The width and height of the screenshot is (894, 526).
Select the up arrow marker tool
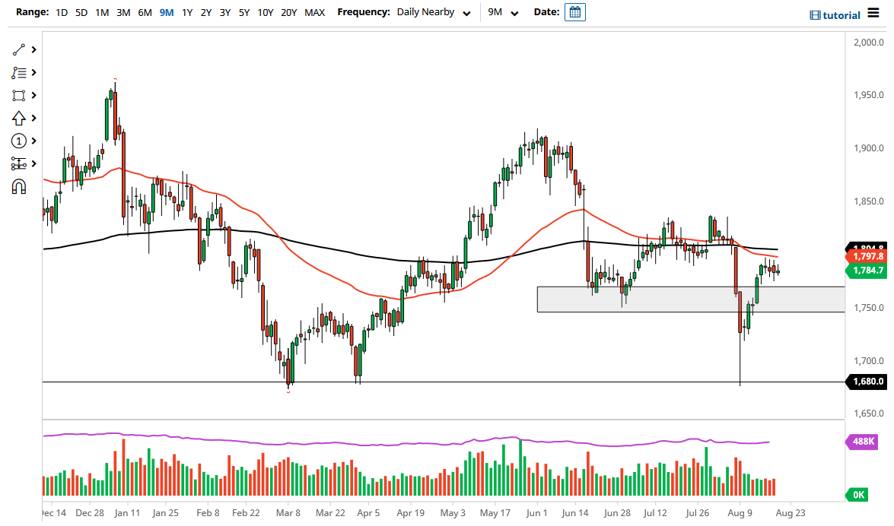19,118
